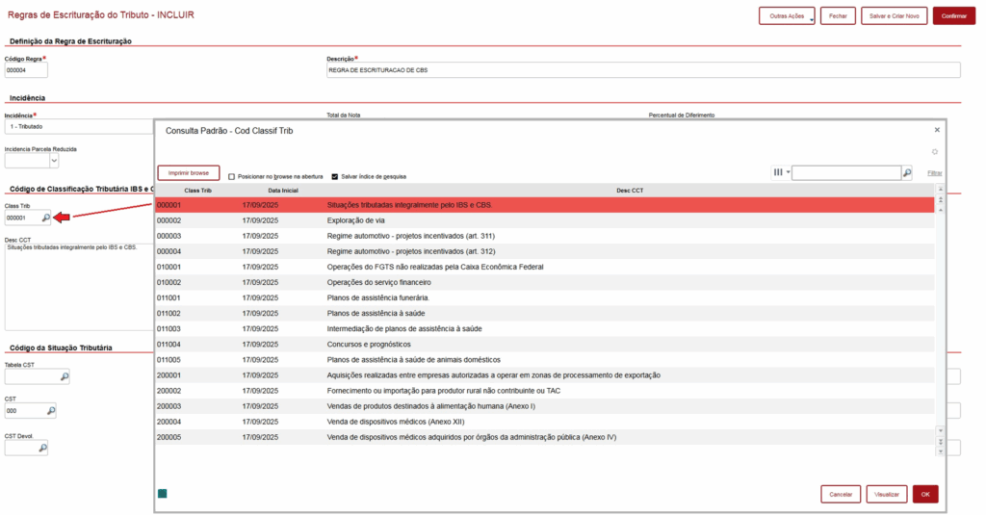Select row 011005 saúde de animais domésticos
The image size is (986, 515).
click(x=545, y=360)
